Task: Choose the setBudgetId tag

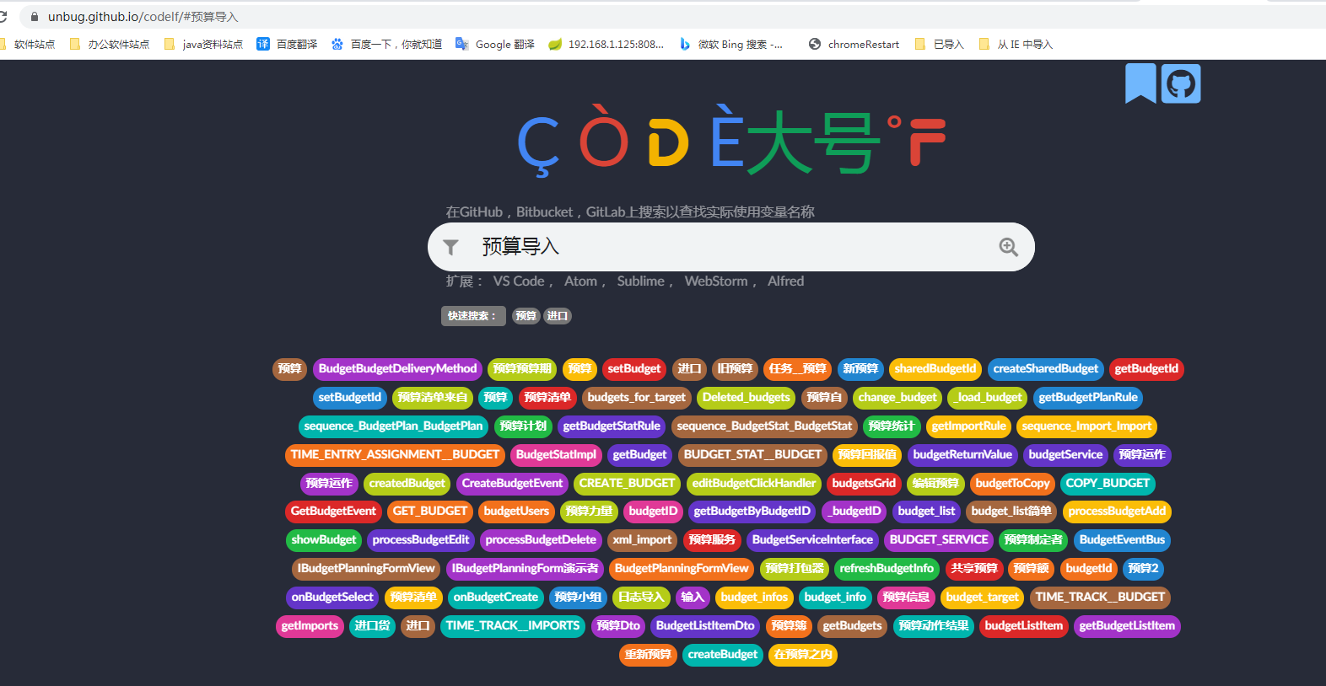Action: pos(350,398)
